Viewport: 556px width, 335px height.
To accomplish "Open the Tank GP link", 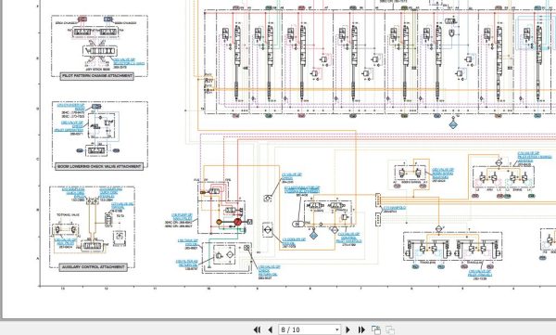I will pyautogui.click(x=188, y=242).
